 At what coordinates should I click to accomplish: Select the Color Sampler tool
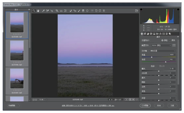pyautogui.click(x=47, y=11)
